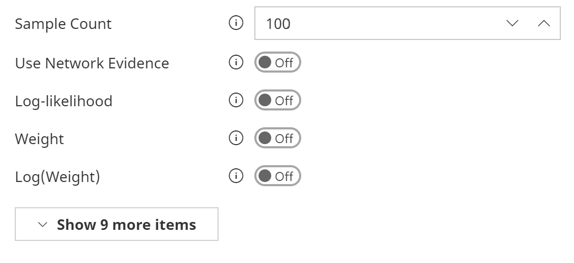Viewport: 574px width, 263px height.
Task: Turn on the Log-likelihood switch
Action: [x=278, y=100]
